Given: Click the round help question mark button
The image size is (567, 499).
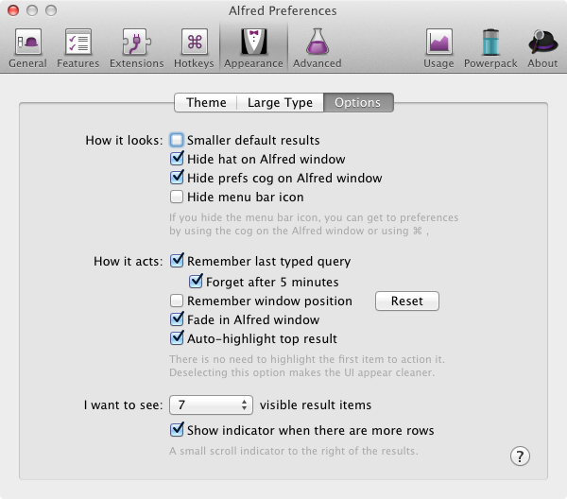Looking at the screenshot, I should pyautogui.click(x=520, y=456).
